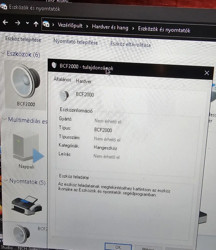Collapse the Eszközök (6) group
The image size is (216, 250).
3,53
